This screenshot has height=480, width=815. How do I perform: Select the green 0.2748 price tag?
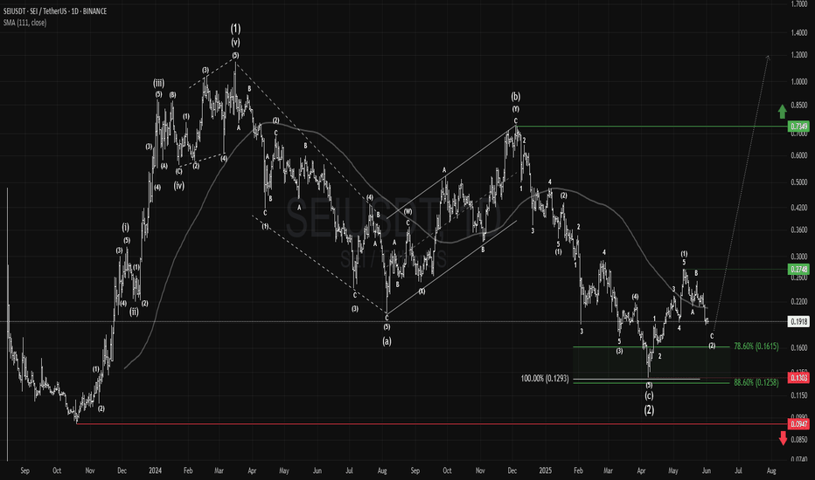(799, 270)
